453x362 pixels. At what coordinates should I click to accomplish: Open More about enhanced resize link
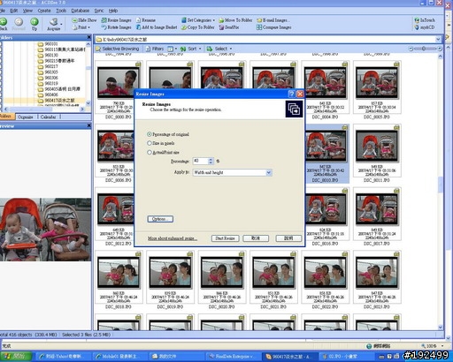(x=173, y=238)
